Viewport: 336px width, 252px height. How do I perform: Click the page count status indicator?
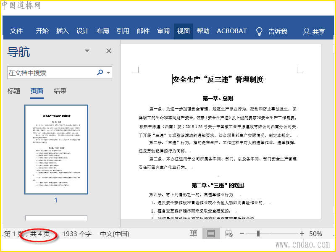[x=27, y=234]
